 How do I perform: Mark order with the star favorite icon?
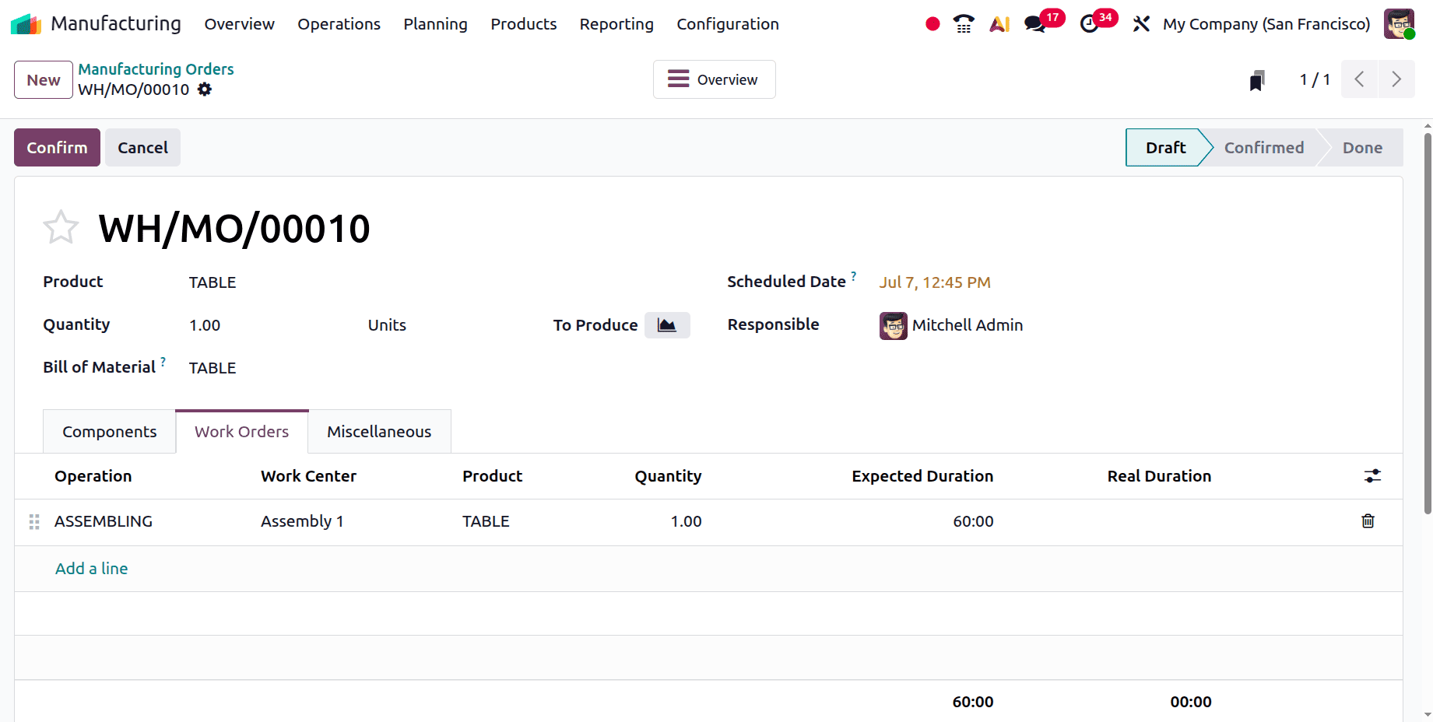pos(61,228)
